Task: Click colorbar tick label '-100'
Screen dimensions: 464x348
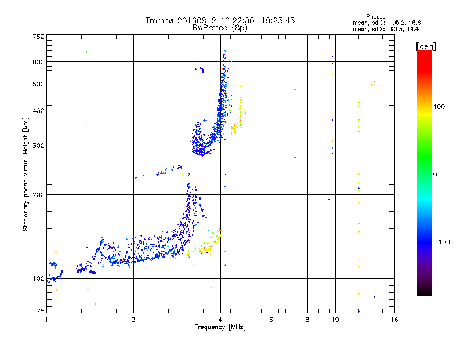Action: click(441, 242)
